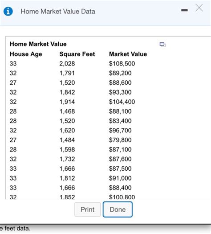This screenshot has width=211, height=234.
Task: Select the $104,400 market value cell
Action: (122, 102)
